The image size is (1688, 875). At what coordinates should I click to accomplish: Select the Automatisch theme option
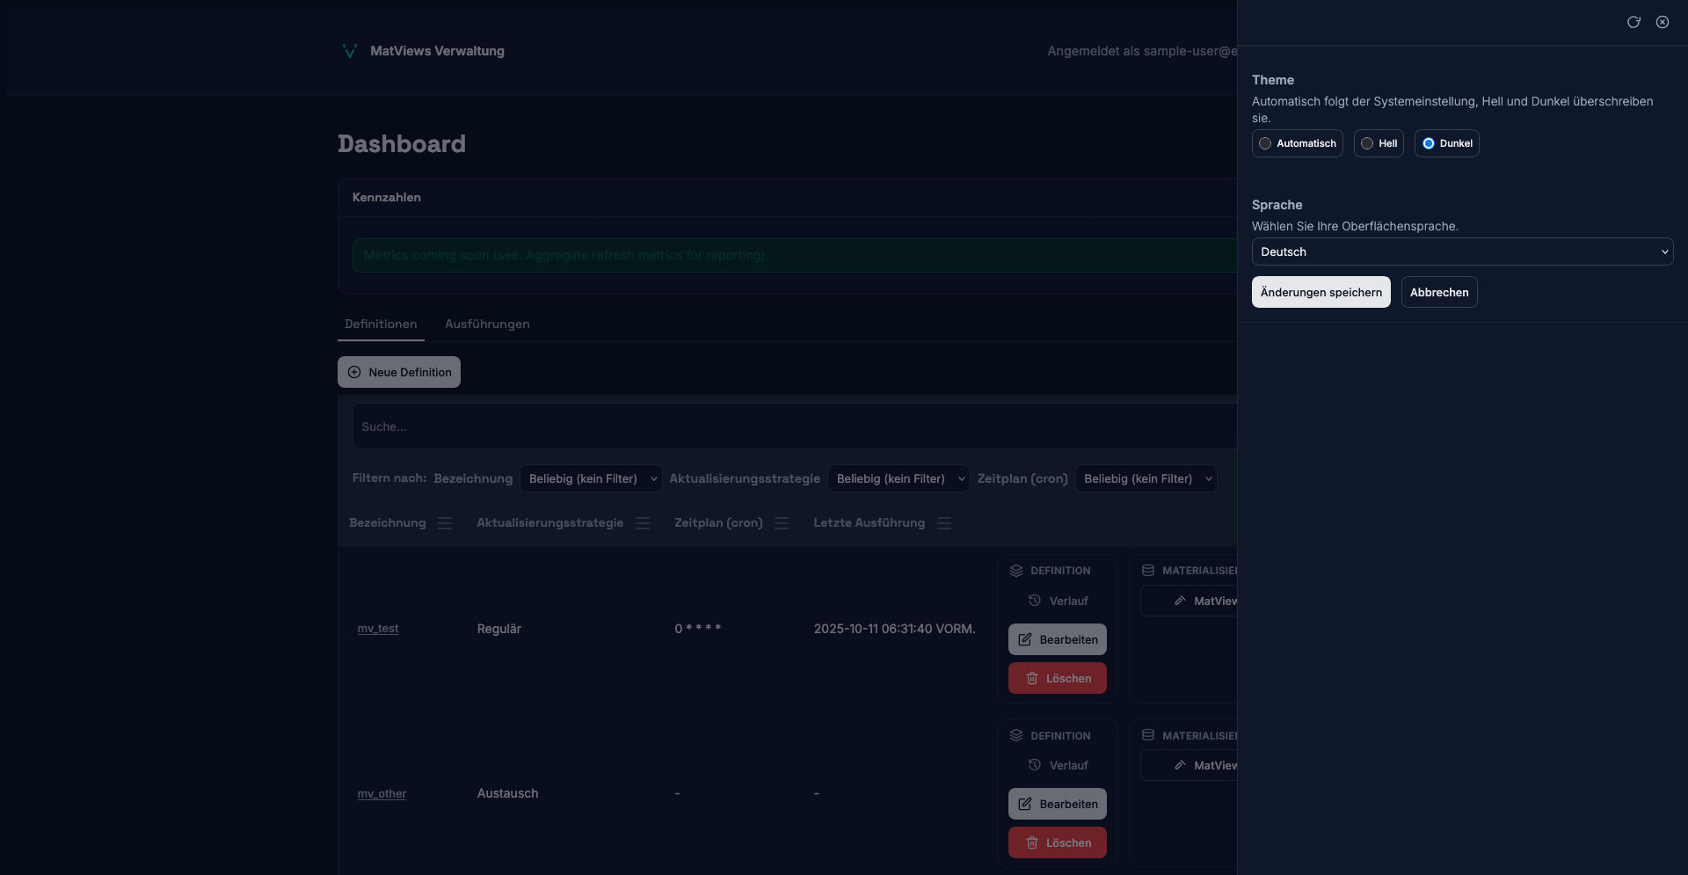pos(1297,143)
